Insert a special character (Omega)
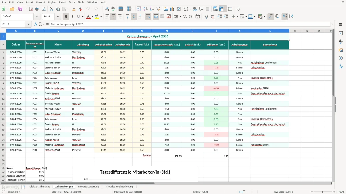The height and width of the screenshot is (194, 346). tap(186, 9)
